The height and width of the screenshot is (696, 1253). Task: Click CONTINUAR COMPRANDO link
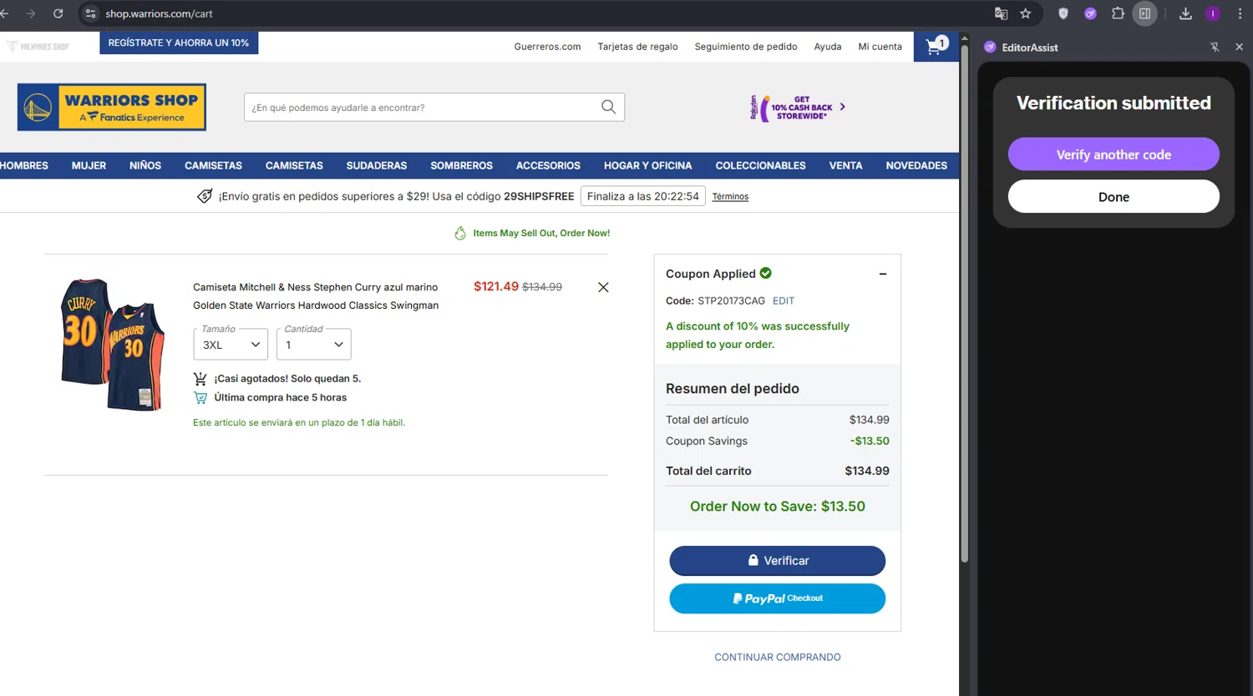pos(777,657)
